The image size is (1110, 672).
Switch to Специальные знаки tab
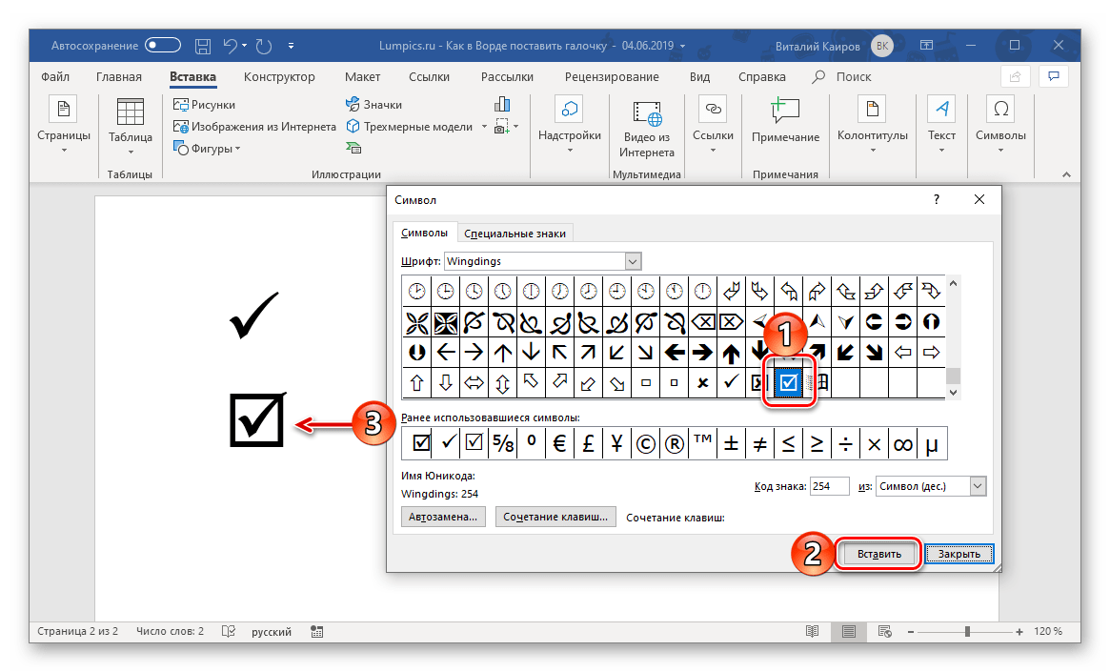[x=515, y=233]
